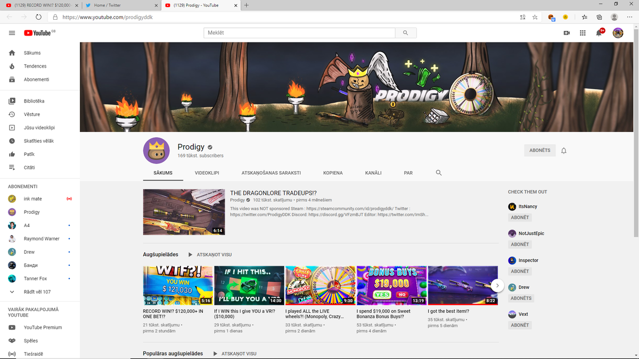Refresh the browser page
The image size is (639, 359).
[39, 17]
